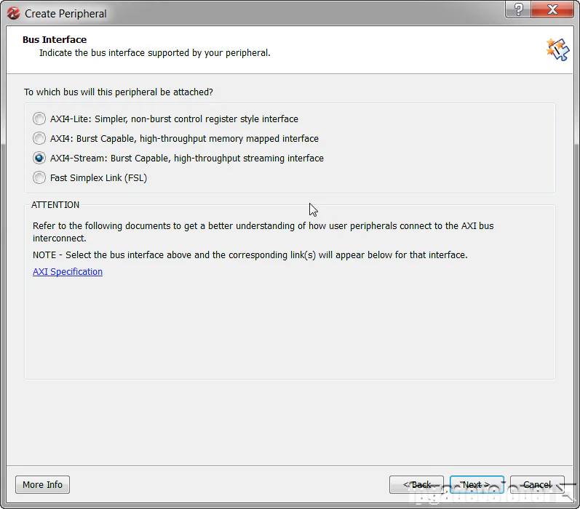Image resolution: width=580 pixels, height=509 pixels.
Task: Click the question mark help button
Action: tap(519, 8)
